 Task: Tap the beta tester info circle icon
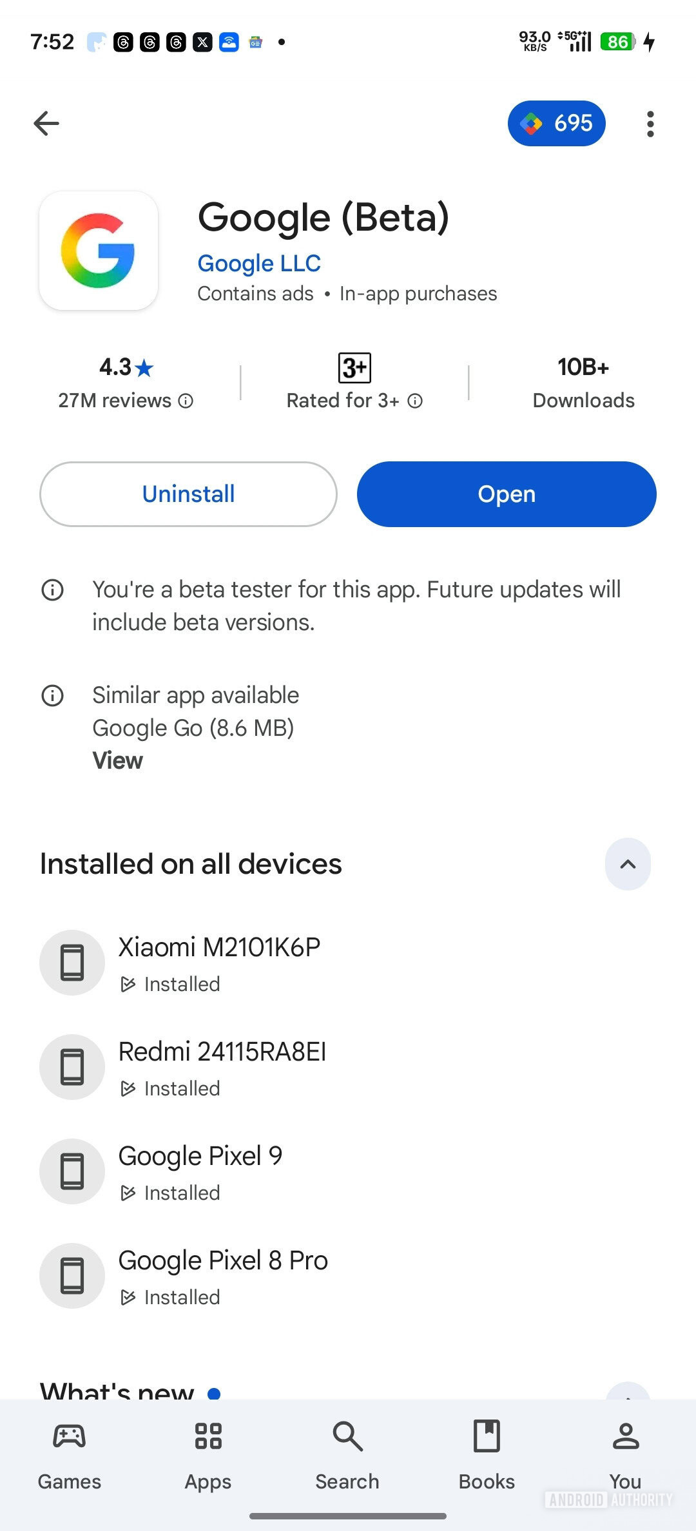coord(53,589)
